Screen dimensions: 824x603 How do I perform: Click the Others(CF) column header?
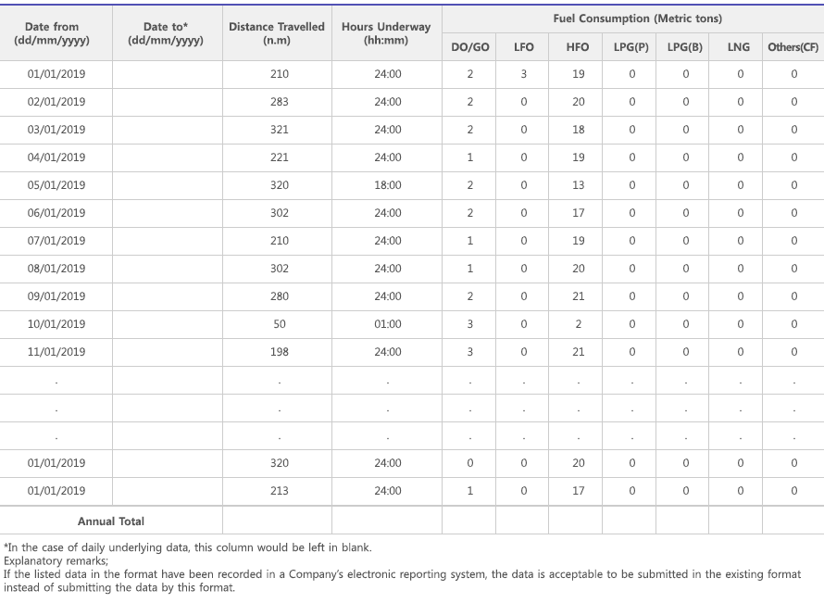(x=793, y=47)
